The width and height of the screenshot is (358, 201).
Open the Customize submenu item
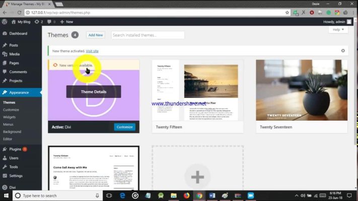(11, 110)
